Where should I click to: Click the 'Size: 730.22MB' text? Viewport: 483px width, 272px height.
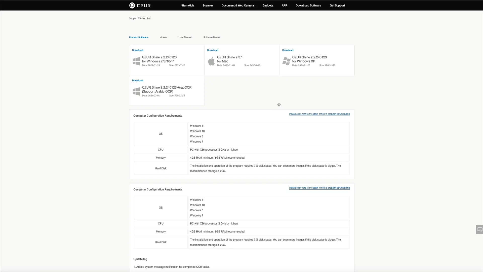click(x=177, y=96)
